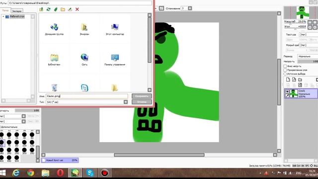Image resolution: width=318 pixels, height=179 pixels.
Task: Click the zoom out button beside Масштаб
Action: [x=310, y=22]
